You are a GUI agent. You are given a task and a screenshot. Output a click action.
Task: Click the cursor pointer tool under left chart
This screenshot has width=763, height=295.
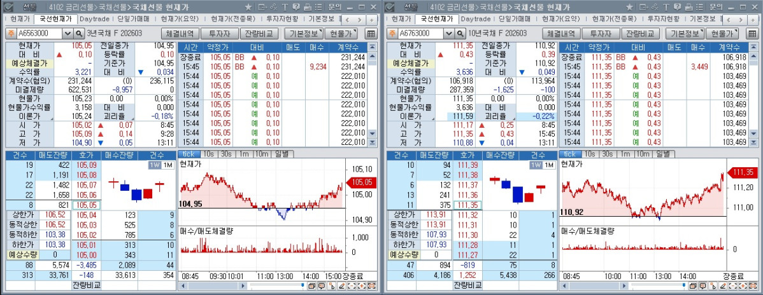(332, 285)
